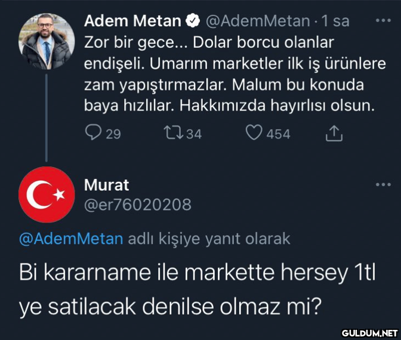Click the 34 retweets count
Viewport: 401px width, 340px height.
click(194, 134)
